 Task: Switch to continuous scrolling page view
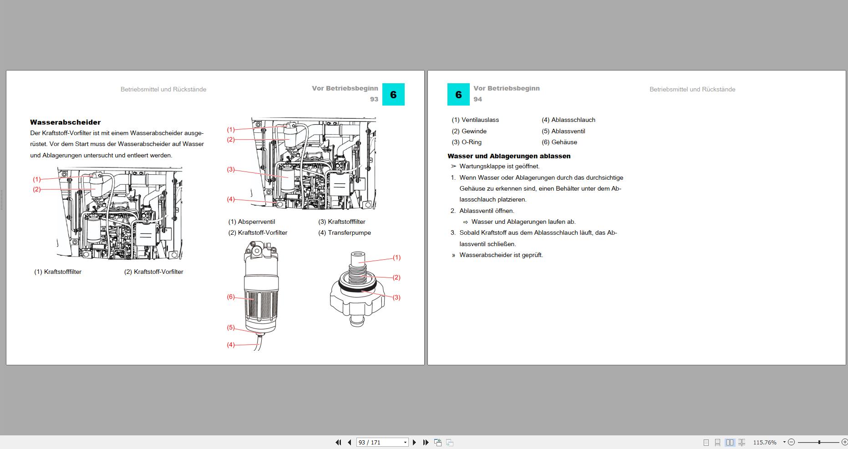tap(717, 442)
